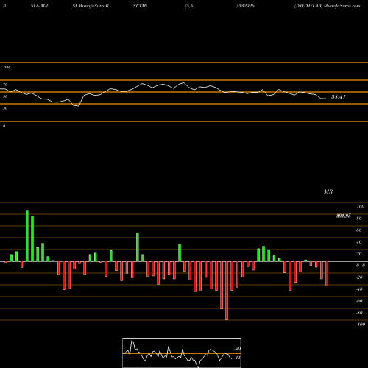Click the MR axis label -60

tap(359, 301)
